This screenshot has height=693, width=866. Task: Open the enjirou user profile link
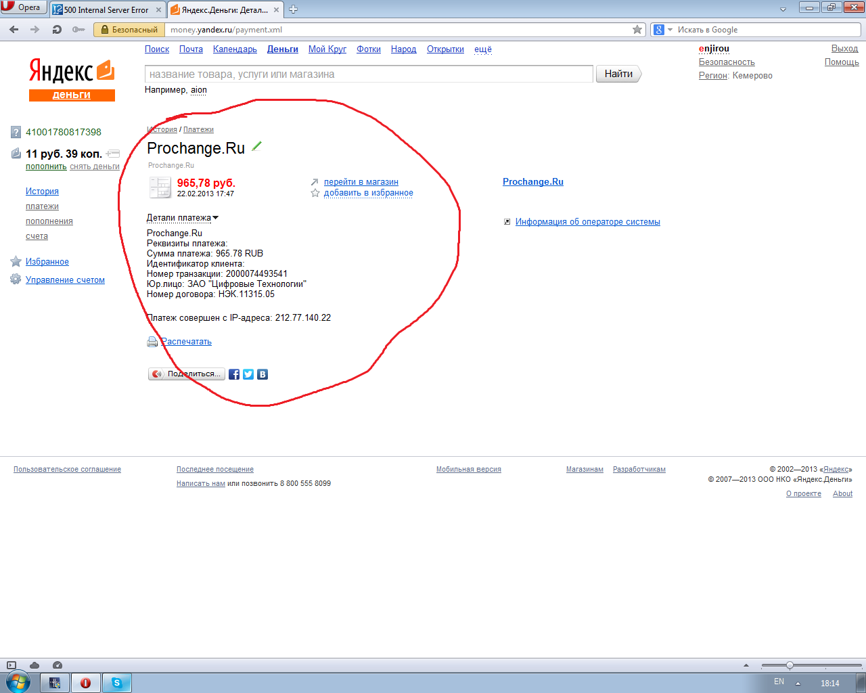(714, 49)
